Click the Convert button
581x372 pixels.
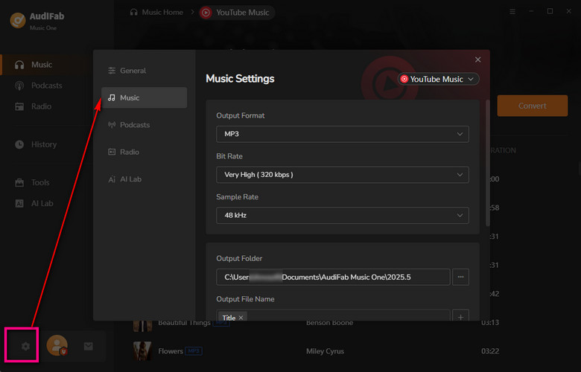click(x=532, y=106)
